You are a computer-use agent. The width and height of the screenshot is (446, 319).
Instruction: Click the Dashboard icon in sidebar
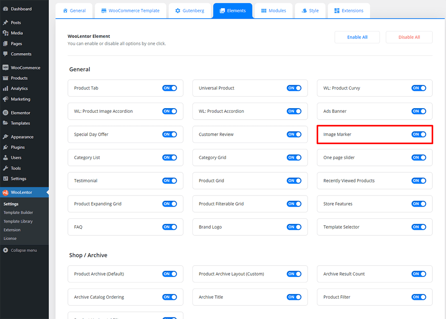(x=6, y=9)
